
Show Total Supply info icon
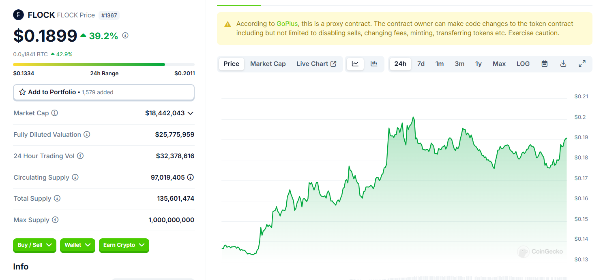[x=57, y=198]
